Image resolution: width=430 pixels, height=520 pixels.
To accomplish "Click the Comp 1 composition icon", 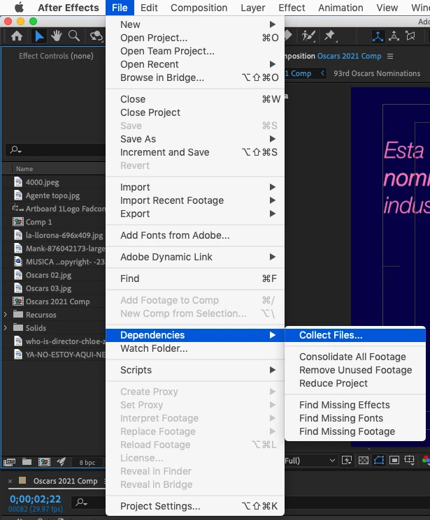I will click(x=18, y=221).
